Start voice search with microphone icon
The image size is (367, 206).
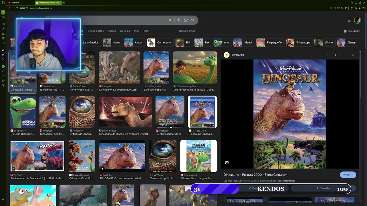(x=179, y=20)
